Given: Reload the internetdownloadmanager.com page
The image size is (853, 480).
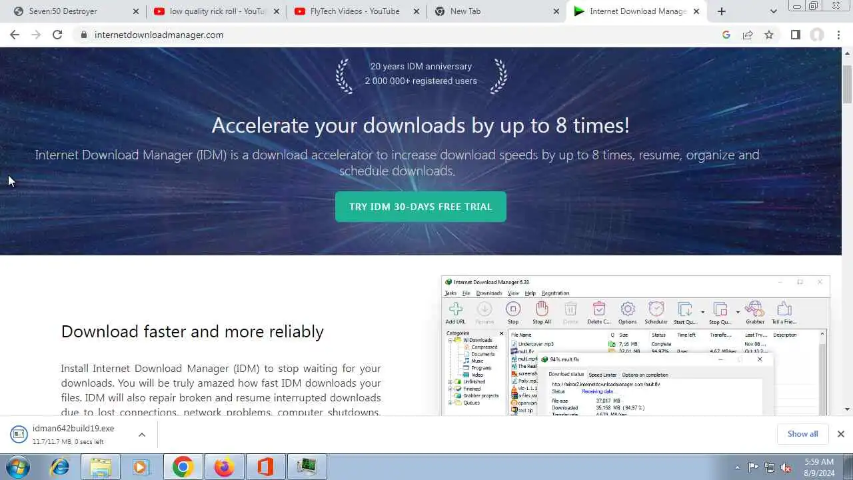Looking at the screenshot, I should coord(57,35).
